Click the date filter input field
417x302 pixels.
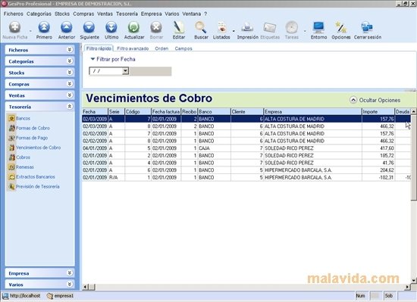(105, 71)
